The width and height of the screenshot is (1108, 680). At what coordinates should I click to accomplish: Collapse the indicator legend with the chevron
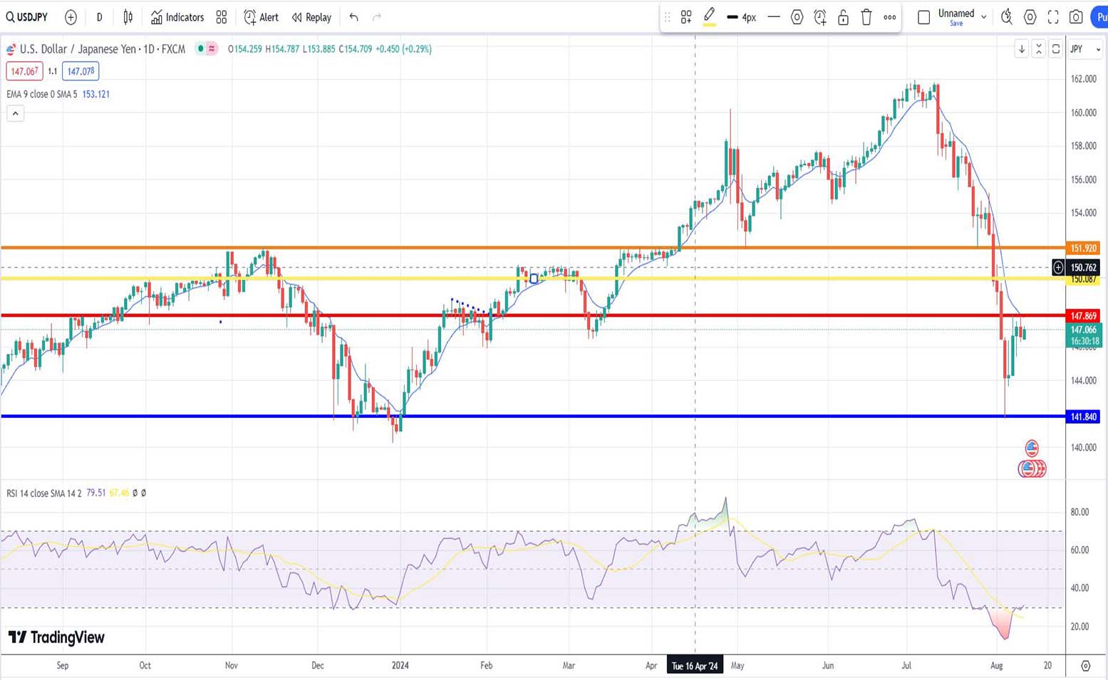(15, 113)
